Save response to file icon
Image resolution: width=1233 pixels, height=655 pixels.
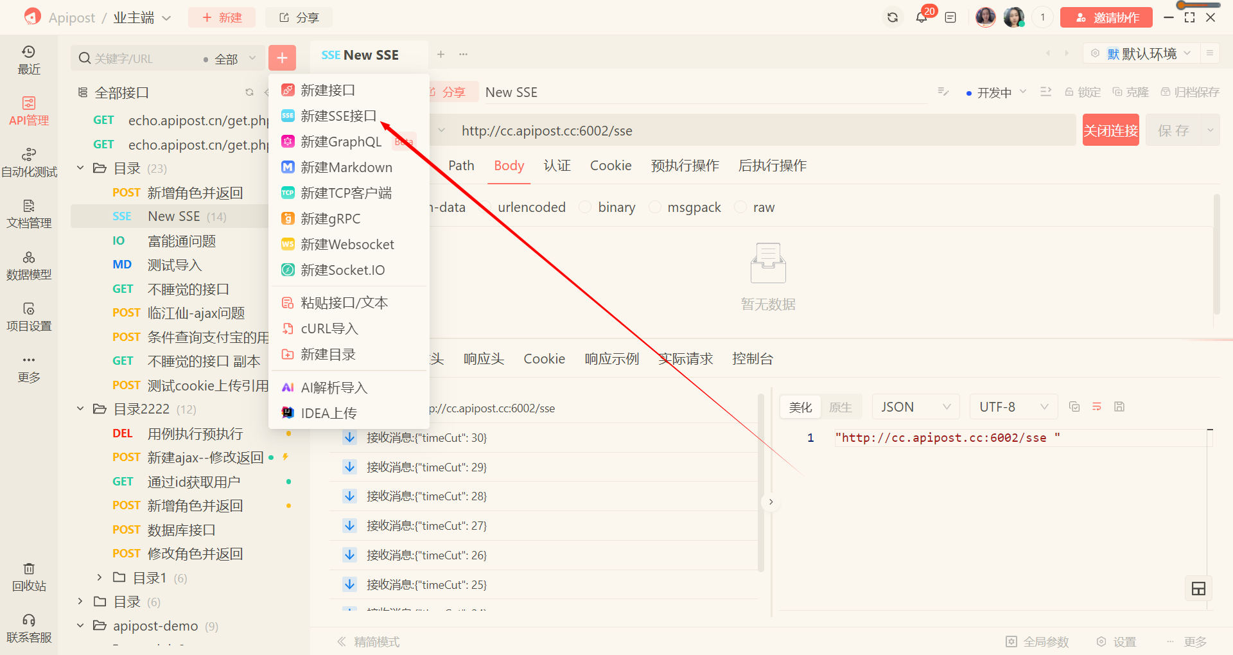[1119, 406]
